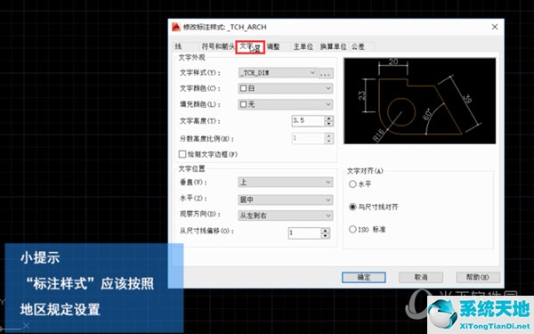
Task: Open the 垂直 position dropdown
Action: (286, 182)
